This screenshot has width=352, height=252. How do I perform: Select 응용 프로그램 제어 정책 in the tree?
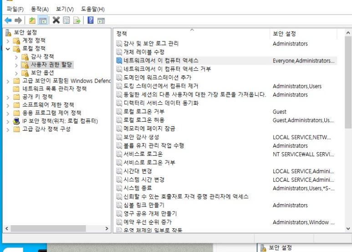coord(51,113)
